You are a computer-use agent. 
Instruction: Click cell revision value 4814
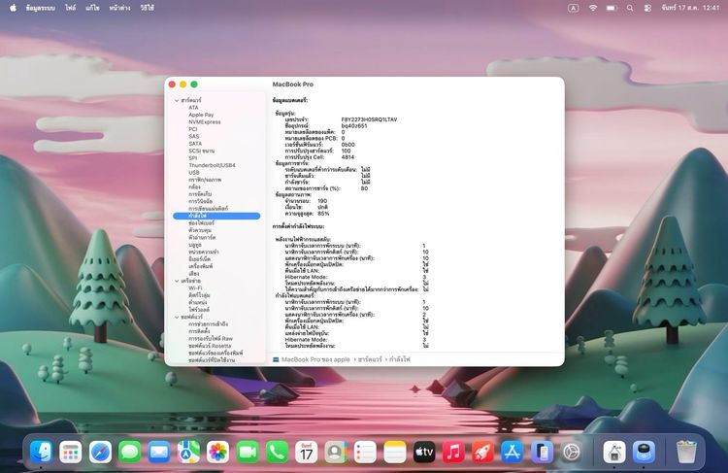347,157
